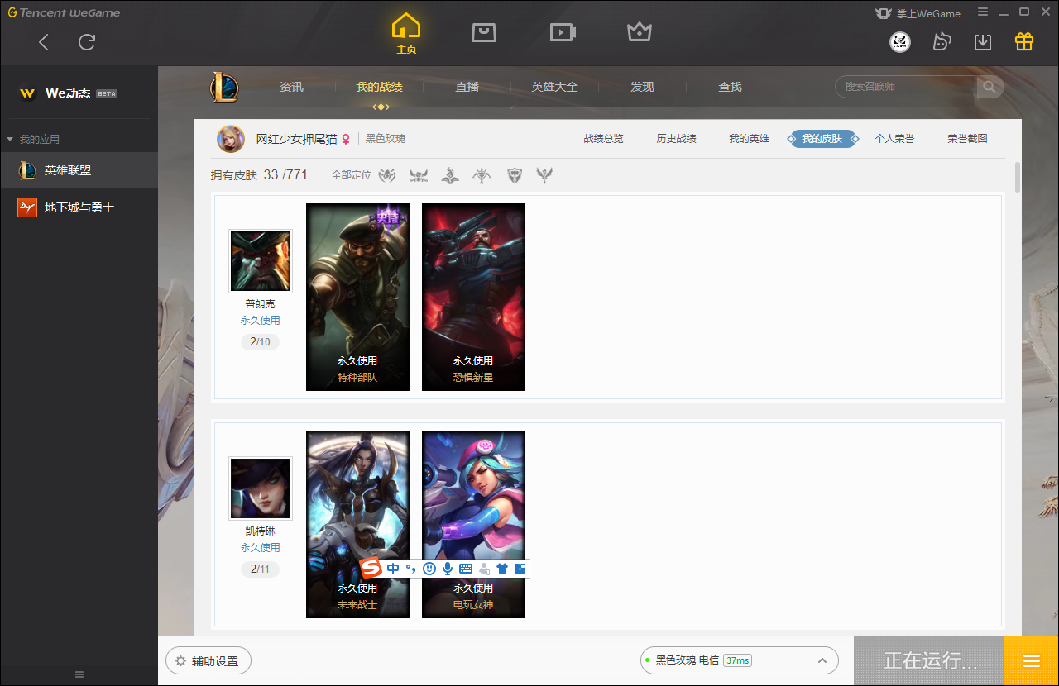The height and width of the screenshot is (686, 1059).
Task: Open the crown icon in top navigation
Action: pyautogui.click(x=640, y=32)
